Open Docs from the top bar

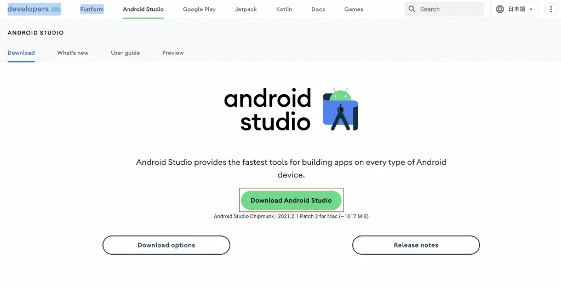318,9
